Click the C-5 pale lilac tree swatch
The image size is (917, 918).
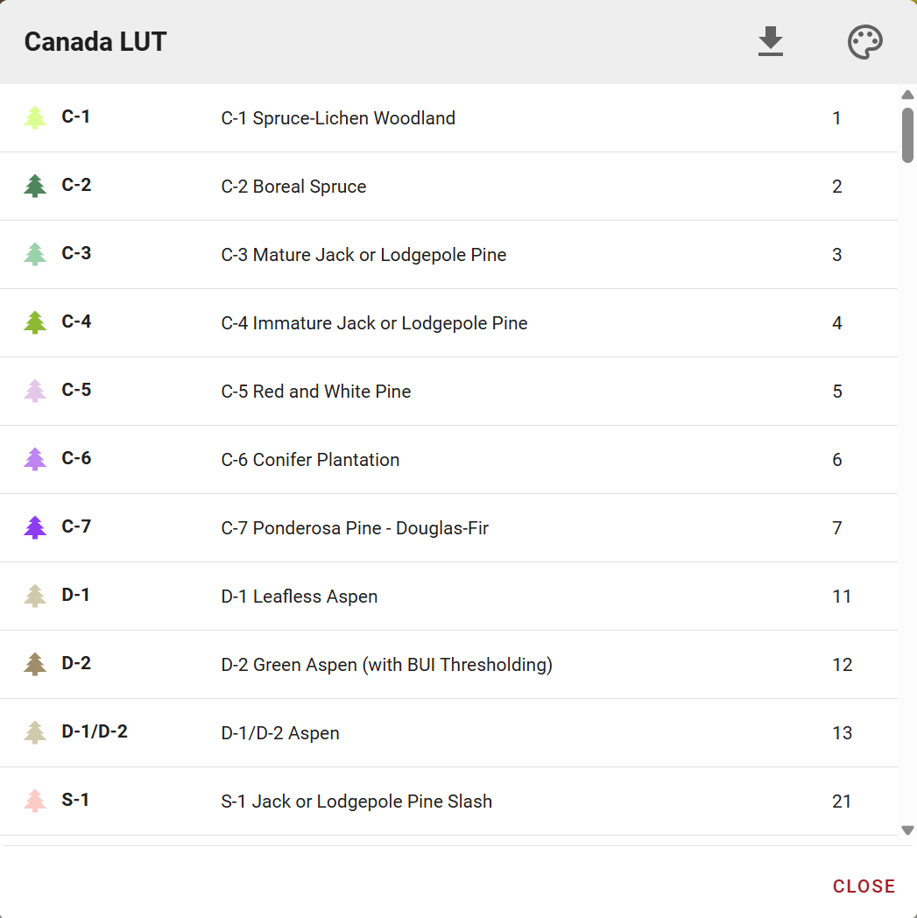(35, 391)
